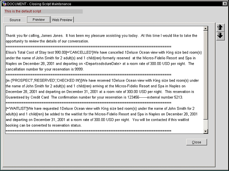Click the scrollbar's top arrow
The width and height of the screenshot is (229, 171).
point(205,28)
